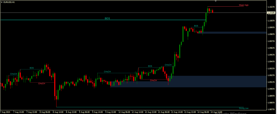Click the 8 Aug 14:00 time label
Image resolution: width=277 pixels, height=114 pixels.
[58, 112]
